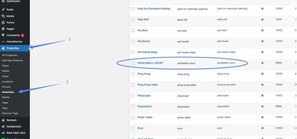297x139 pixels.
Task: Go to All Properties submenu
Action: point(10,55)
